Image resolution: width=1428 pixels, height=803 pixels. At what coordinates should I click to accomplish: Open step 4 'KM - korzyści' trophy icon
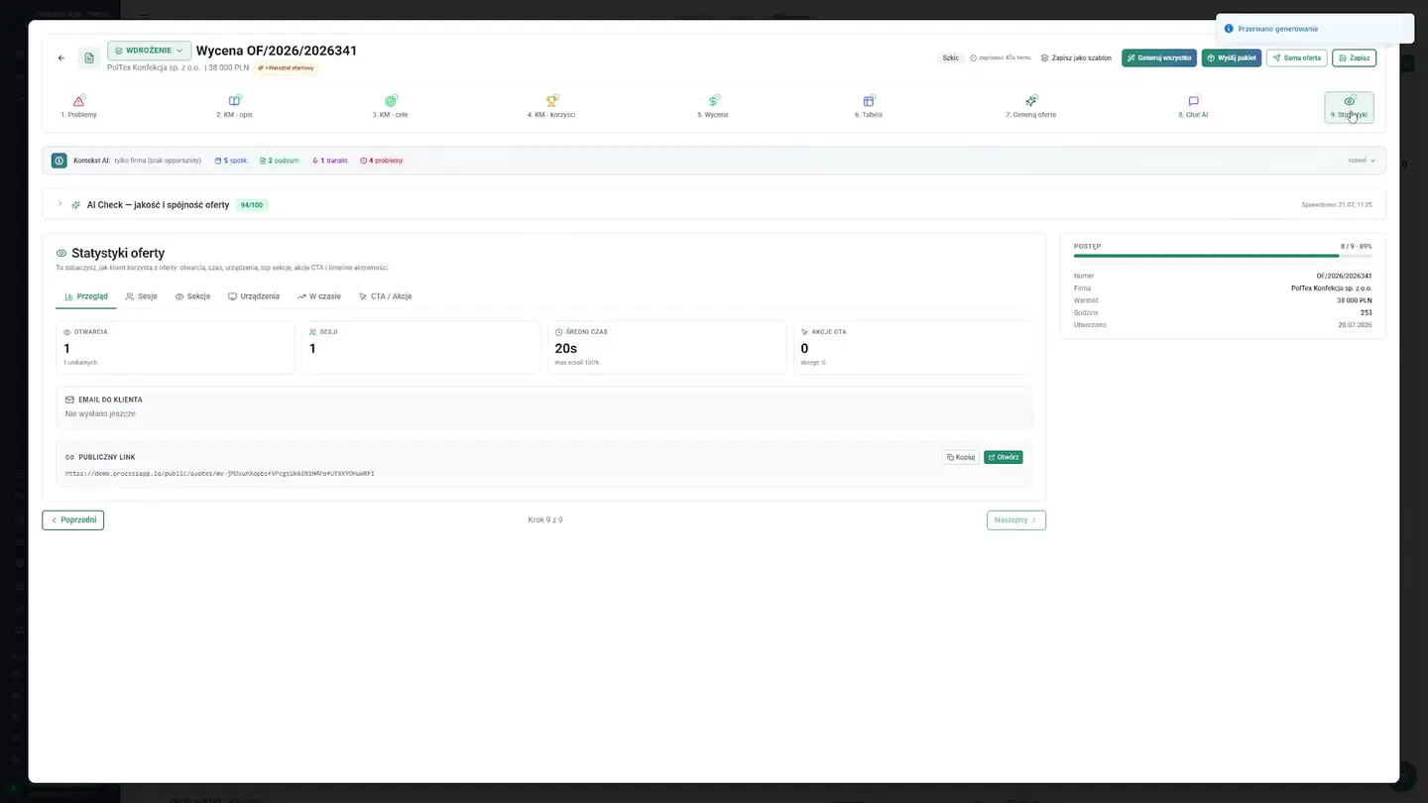coord(551,101)
